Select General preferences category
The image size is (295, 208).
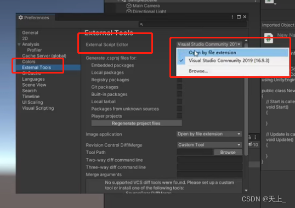(x=30, y=32)
